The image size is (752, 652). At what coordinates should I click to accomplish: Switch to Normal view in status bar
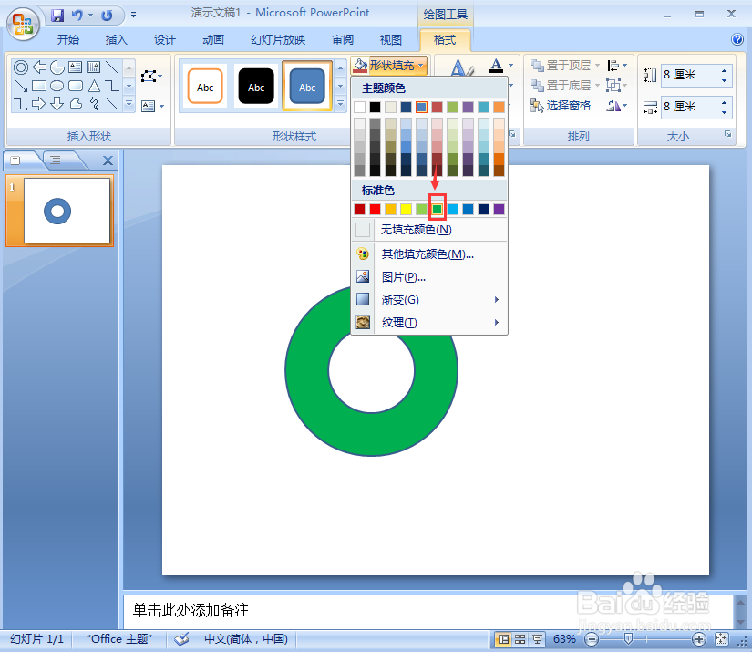(502, 639)
